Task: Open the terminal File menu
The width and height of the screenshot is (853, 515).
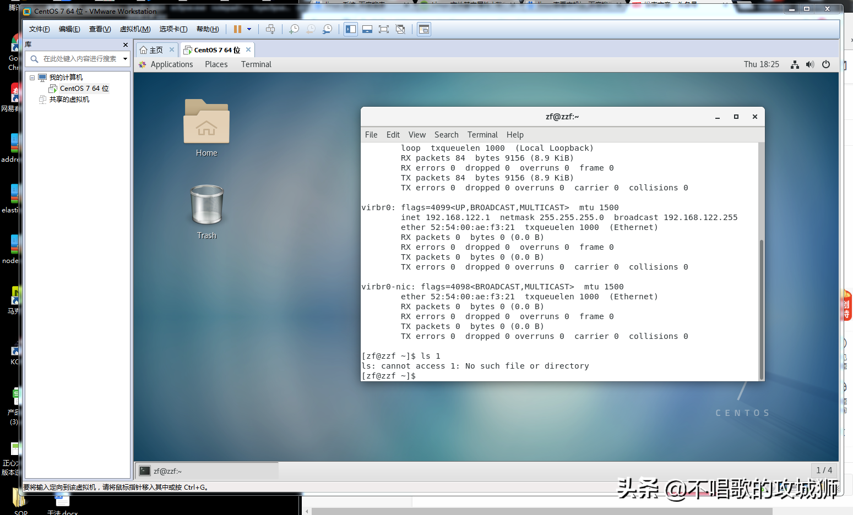Action: pyautogui.click(x=371, y=135)
